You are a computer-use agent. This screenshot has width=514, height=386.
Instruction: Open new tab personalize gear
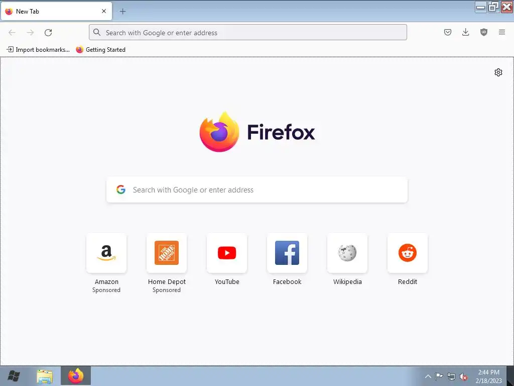[498, 72]
